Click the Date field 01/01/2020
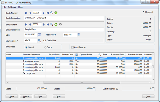Screen dimensions: 160x102 (31, 35)
